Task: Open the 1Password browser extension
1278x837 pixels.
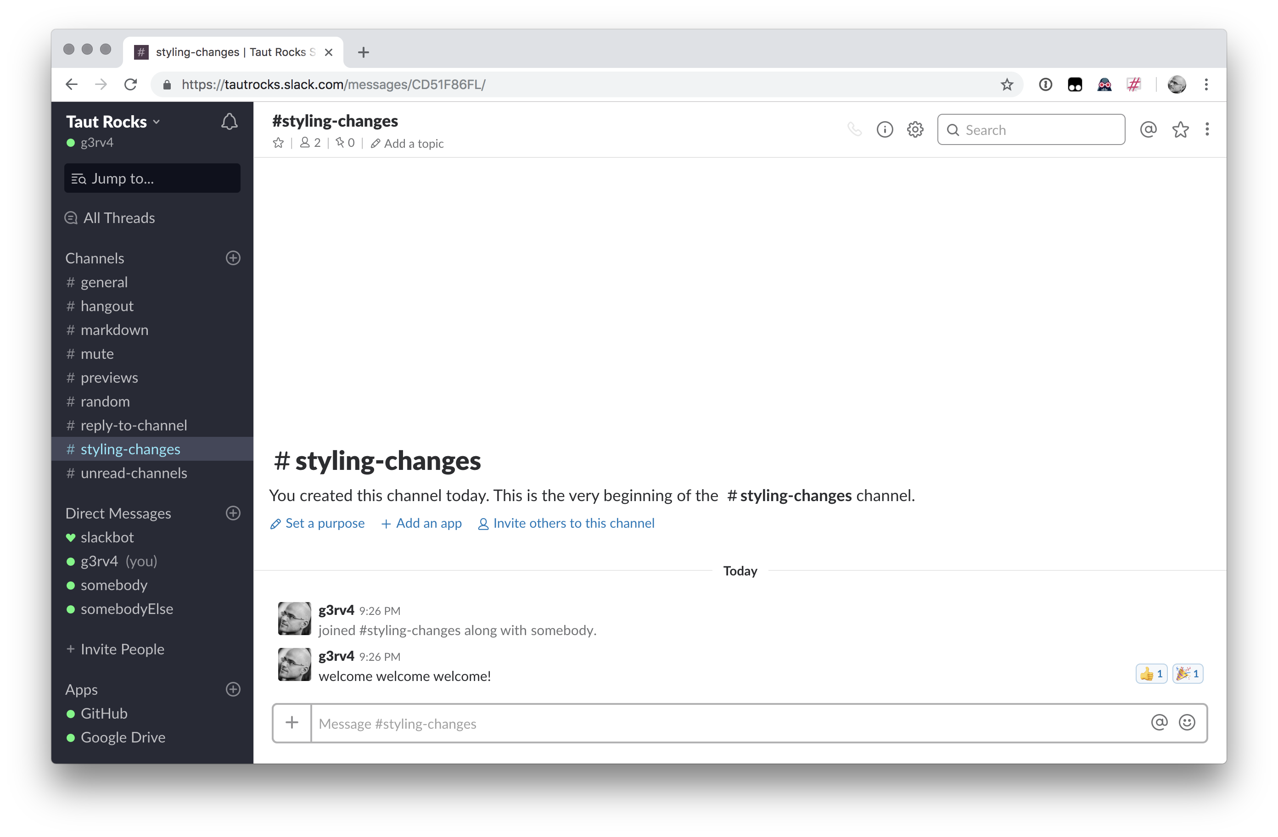Action: tap(1045, 84)
